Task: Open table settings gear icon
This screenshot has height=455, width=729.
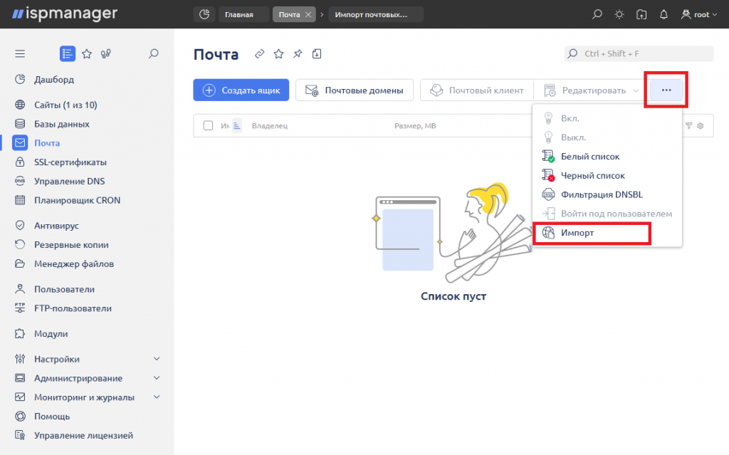Action: click(701, 125)
